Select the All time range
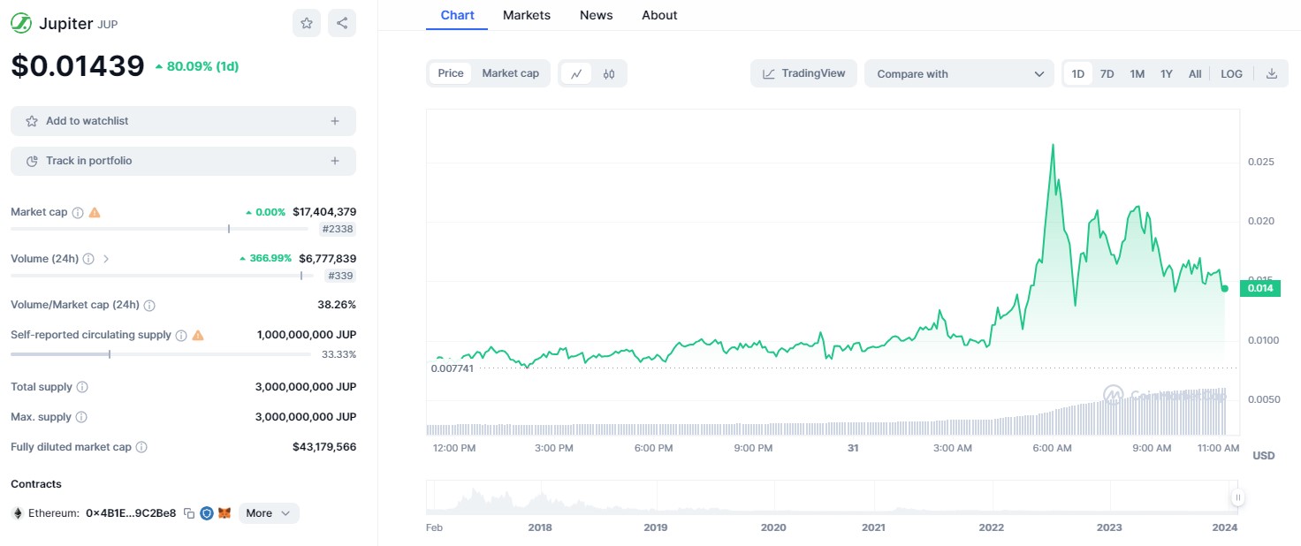This screenshot has width=1301, height=546. 1195,74
